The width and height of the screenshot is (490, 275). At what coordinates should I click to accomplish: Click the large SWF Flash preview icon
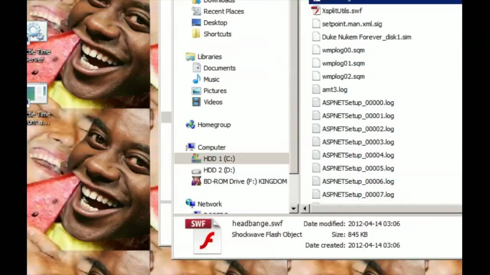point(204,236)
